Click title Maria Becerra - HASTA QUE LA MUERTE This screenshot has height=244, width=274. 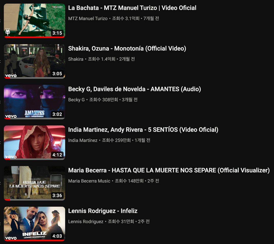point(169,170)
